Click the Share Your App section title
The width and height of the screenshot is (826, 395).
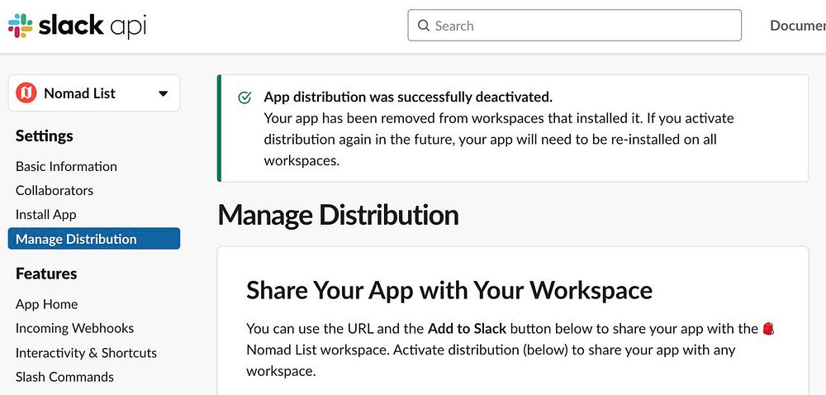point(449,290)
